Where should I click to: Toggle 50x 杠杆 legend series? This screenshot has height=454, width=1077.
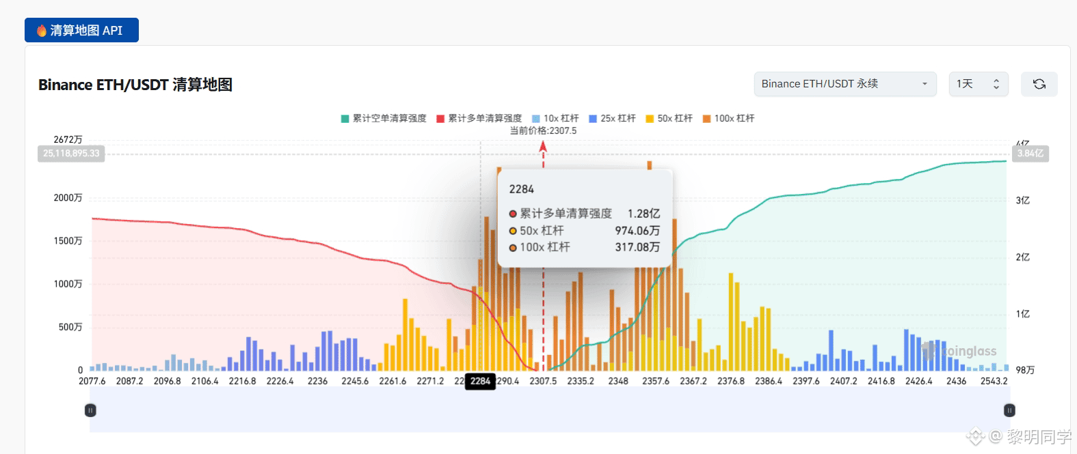pyautogui.click(x=669, y=118)
